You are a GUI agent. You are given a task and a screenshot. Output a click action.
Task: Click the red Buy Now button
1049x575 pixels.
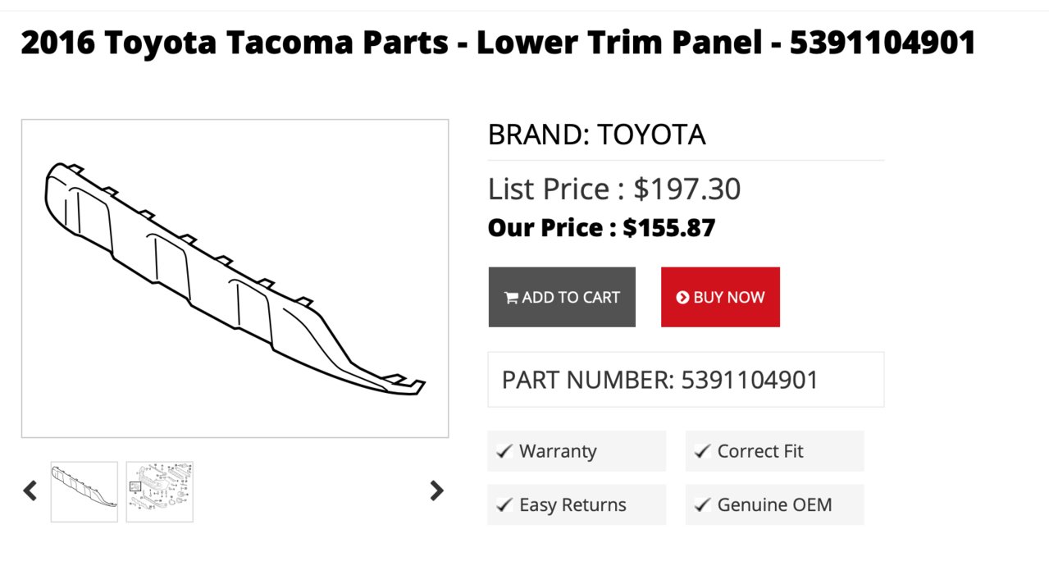click(x=720, y=297)
